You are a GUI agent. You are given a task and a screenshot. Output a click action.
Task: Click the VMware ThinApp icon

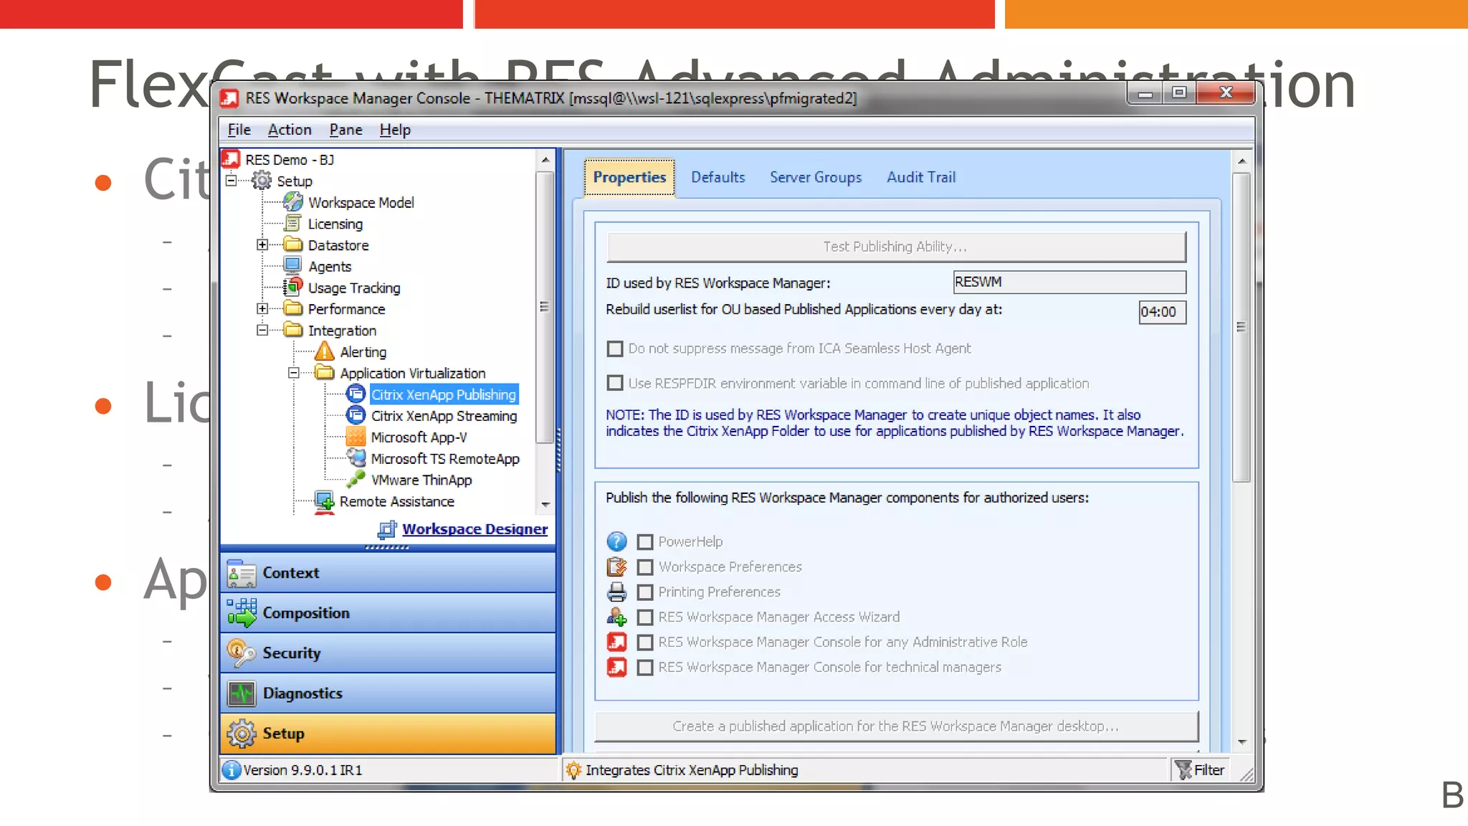[x=356, y=479]
